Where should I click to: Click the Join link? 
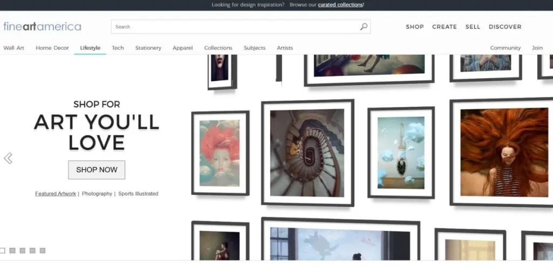click(537, 48)
